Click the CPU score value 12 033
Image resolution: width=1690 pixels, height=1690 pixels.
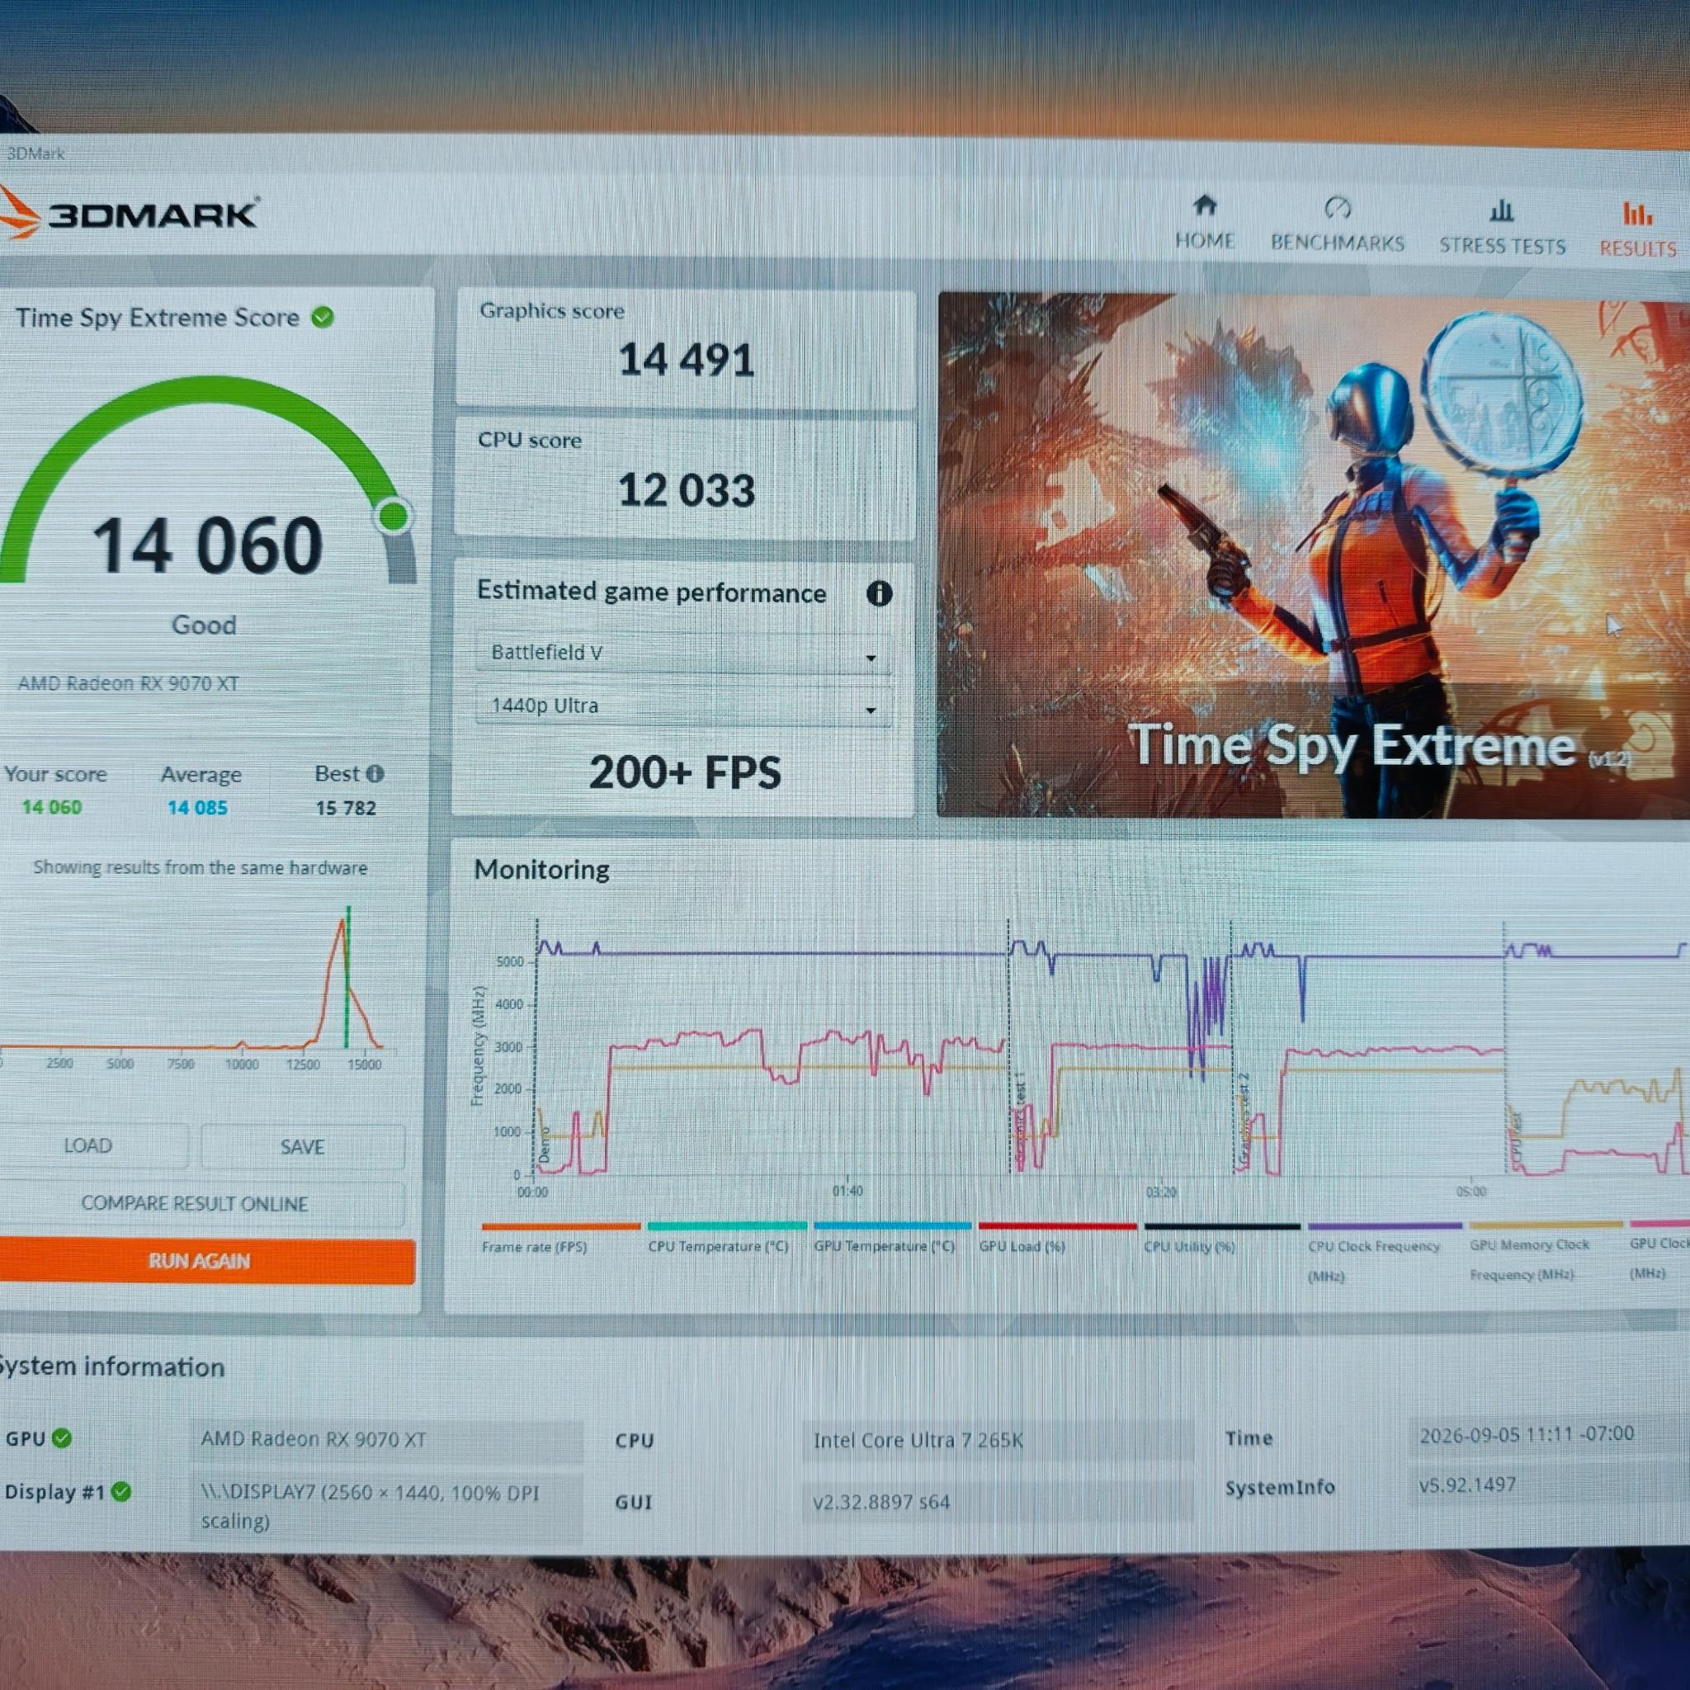[x=686, y=490]
